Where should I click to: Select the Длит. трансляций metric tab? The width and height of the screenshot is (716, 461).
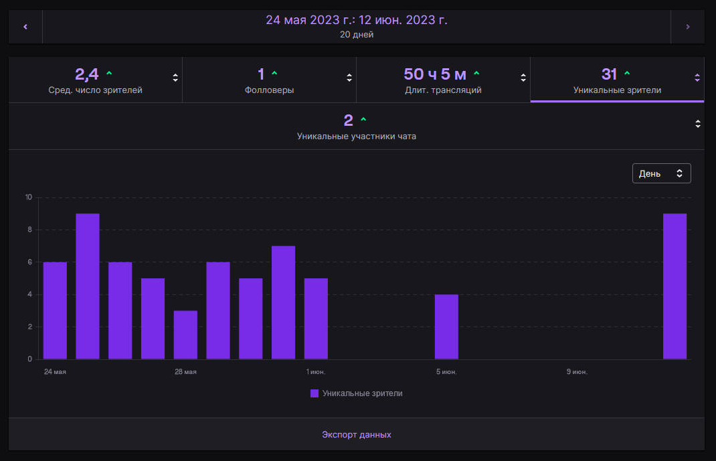coord(444,80)
